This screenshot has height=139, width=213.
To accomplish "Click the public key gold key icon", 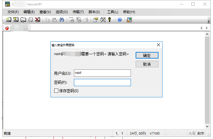I will (110, 20).
